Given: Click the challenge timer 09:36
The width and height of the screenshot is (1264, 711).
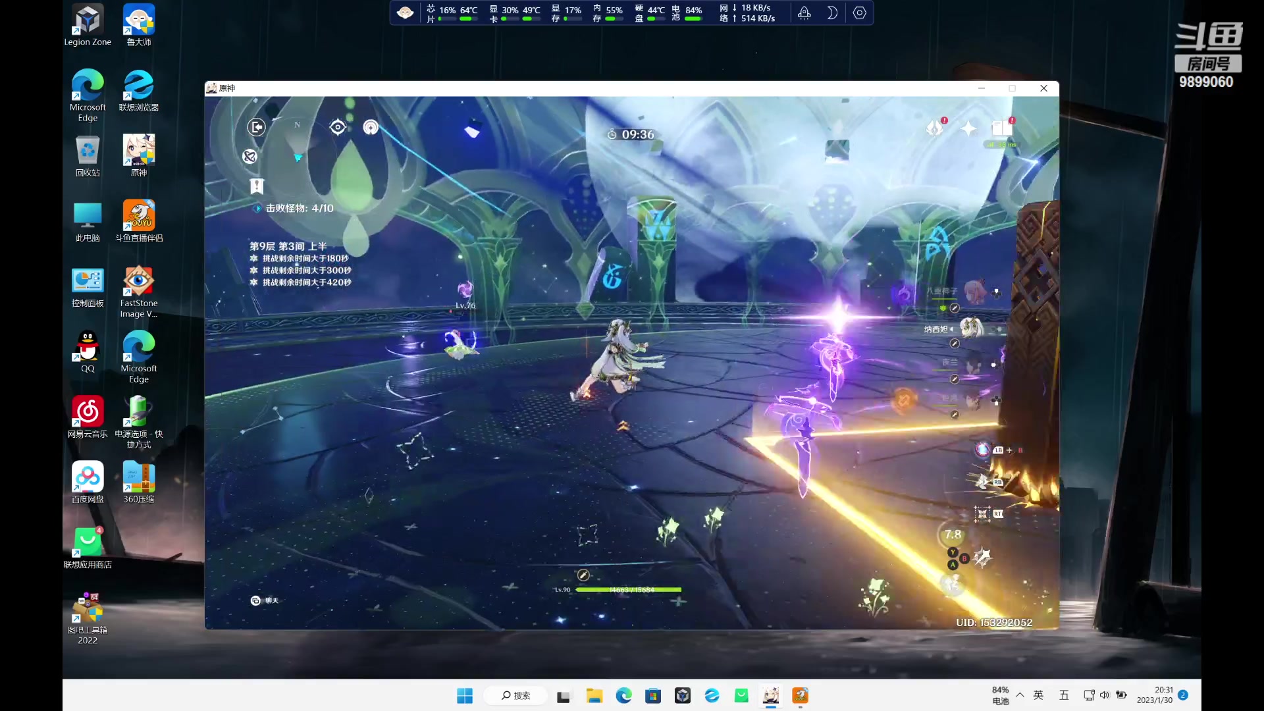Looking at the screenshot, I should pyautogui.click(x=631, y=134).
